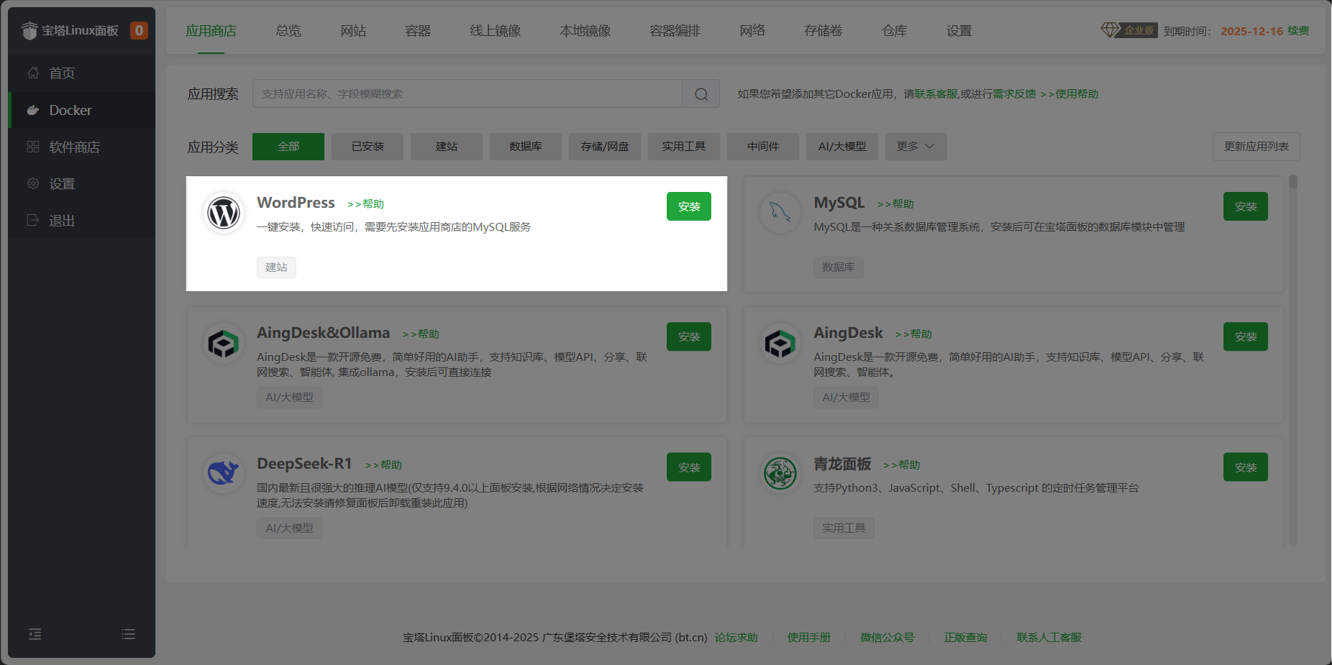Click the 续费 renewal link
Screen dimensions: 1332x665
coord(1300,31)
